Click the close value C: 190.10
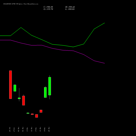136x136 pixels. 48,7
